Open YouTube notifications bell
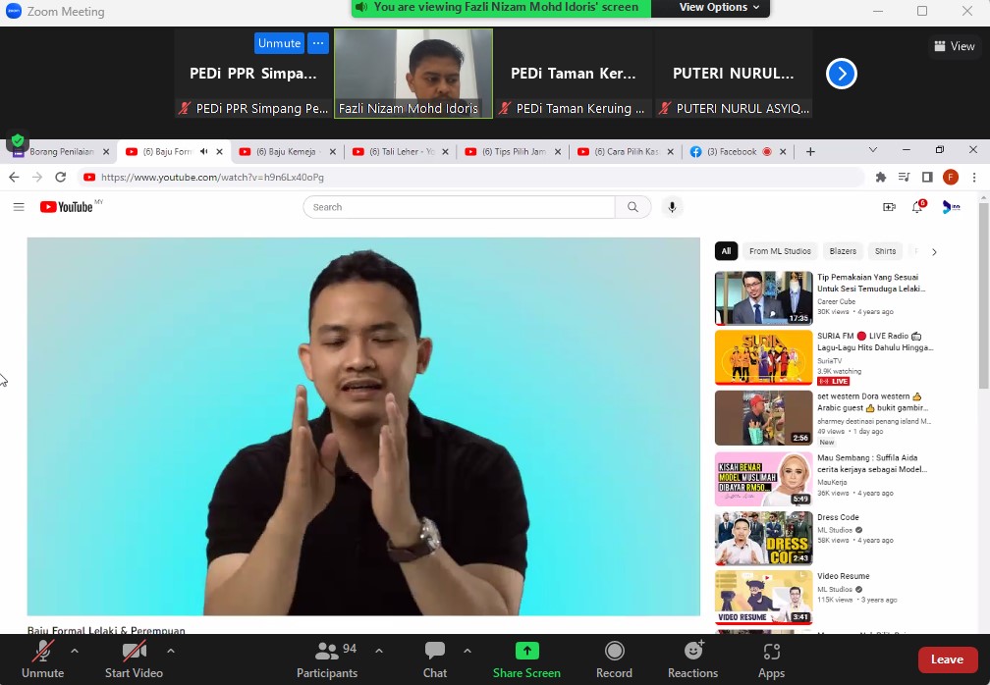The width and height of the screenshot is (990, 685). tap(917, 207)
